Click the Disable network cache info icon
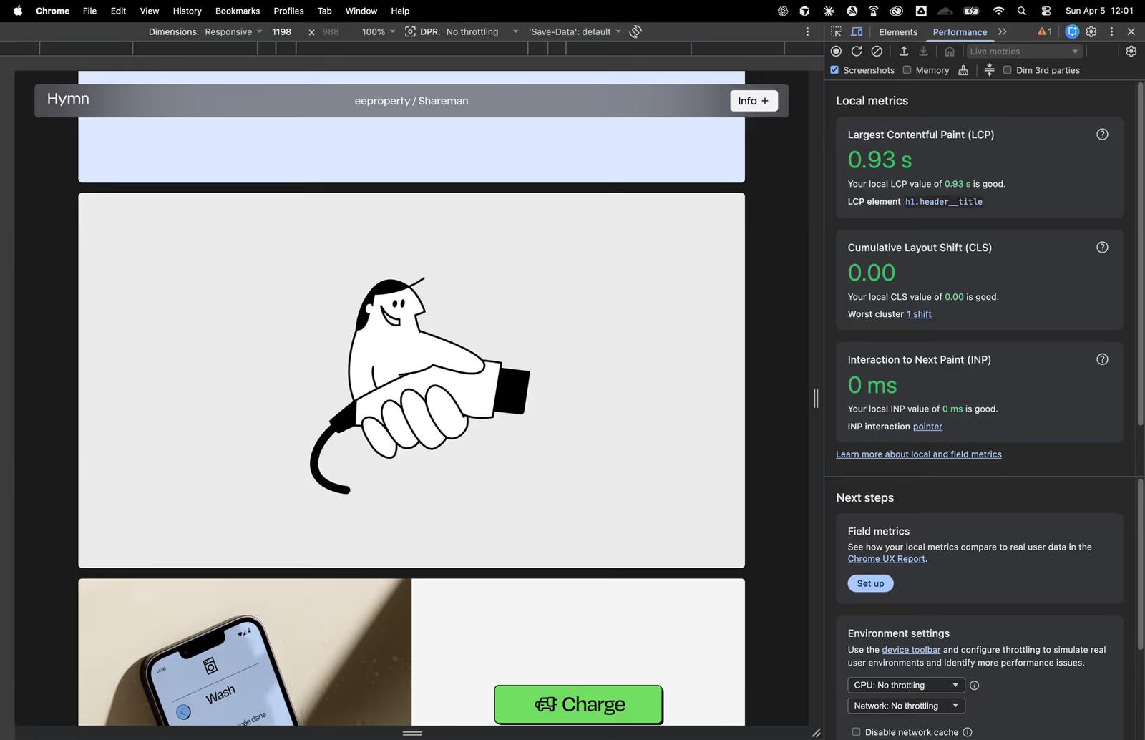 (x=968, y=732)
